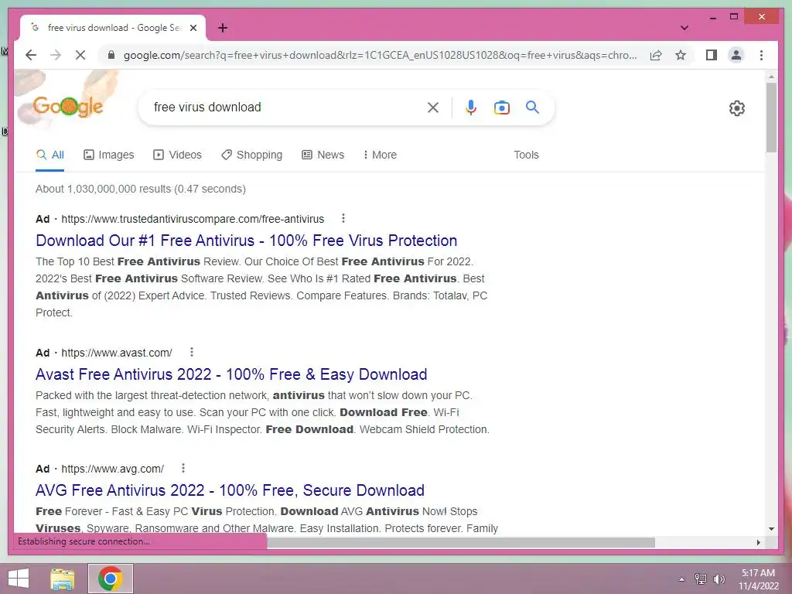Click the forward navigation arrow
This screenshot has width=792, height=594.
click(x=56, y=55)
